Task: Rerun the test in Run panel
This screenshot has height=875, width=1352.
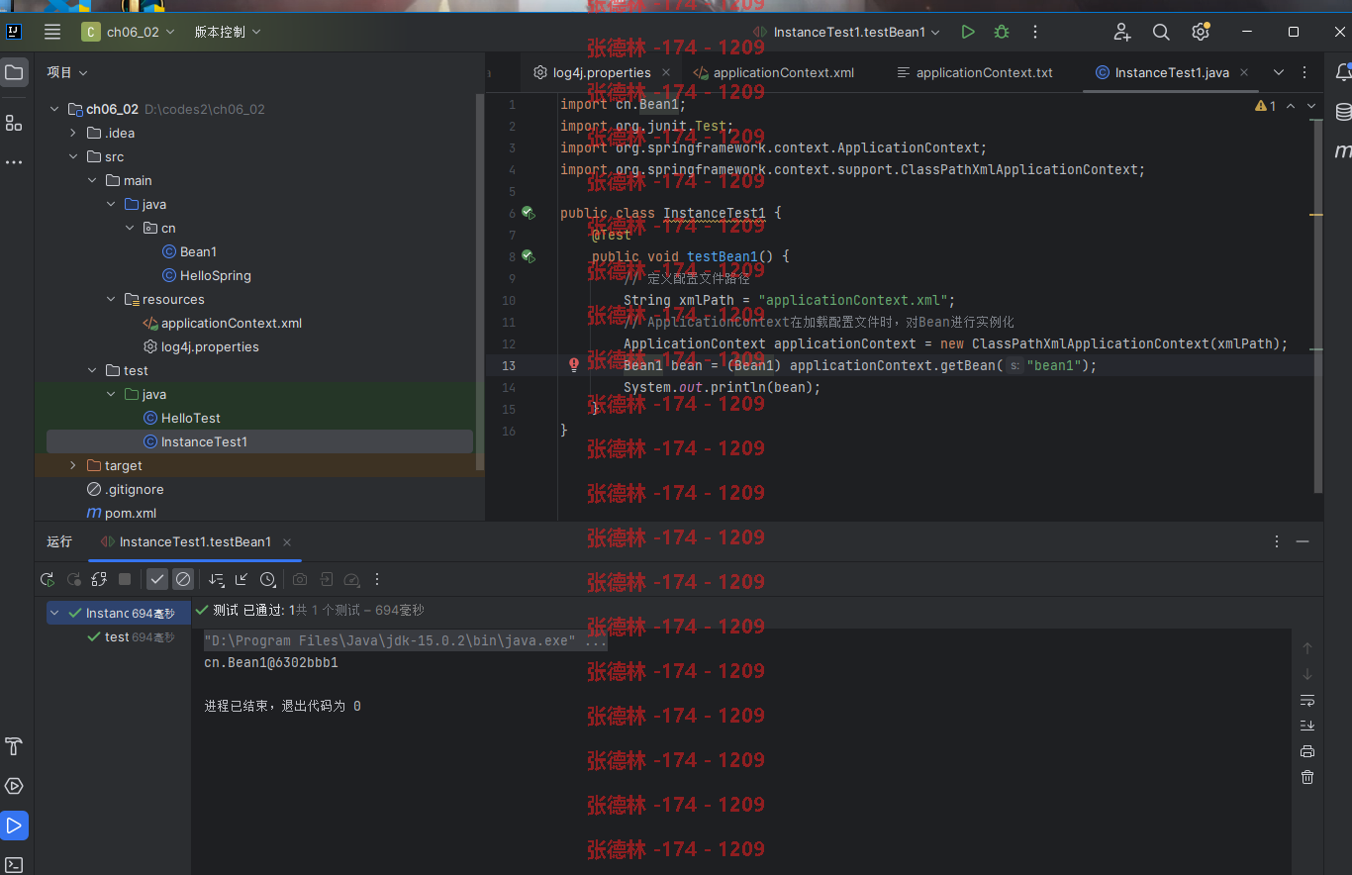Action: click(48, 579)
